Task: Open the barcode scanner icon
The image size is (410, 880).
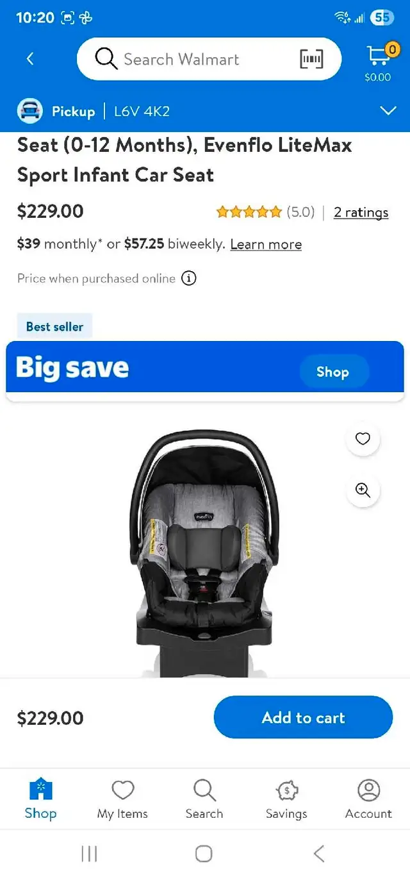Action: click(311, 60)
